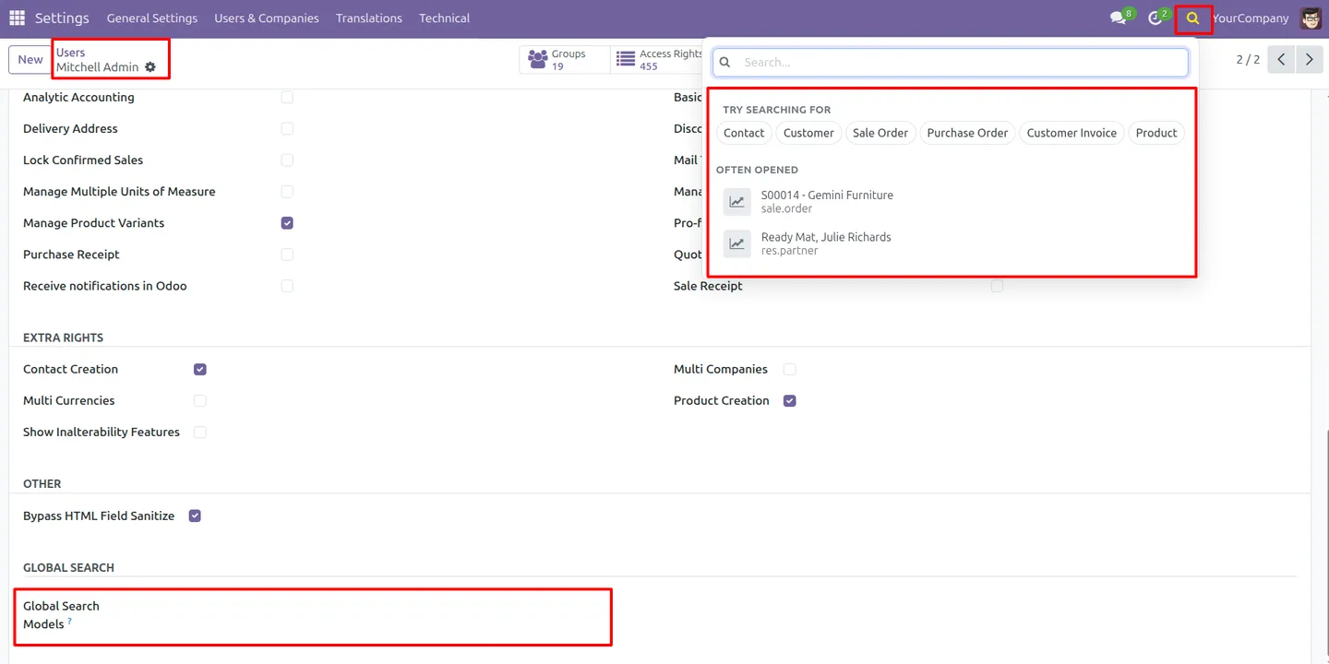The image size is (1329, 664).
Task: Open Groups 19 stat button
Action: pos(564,60)
